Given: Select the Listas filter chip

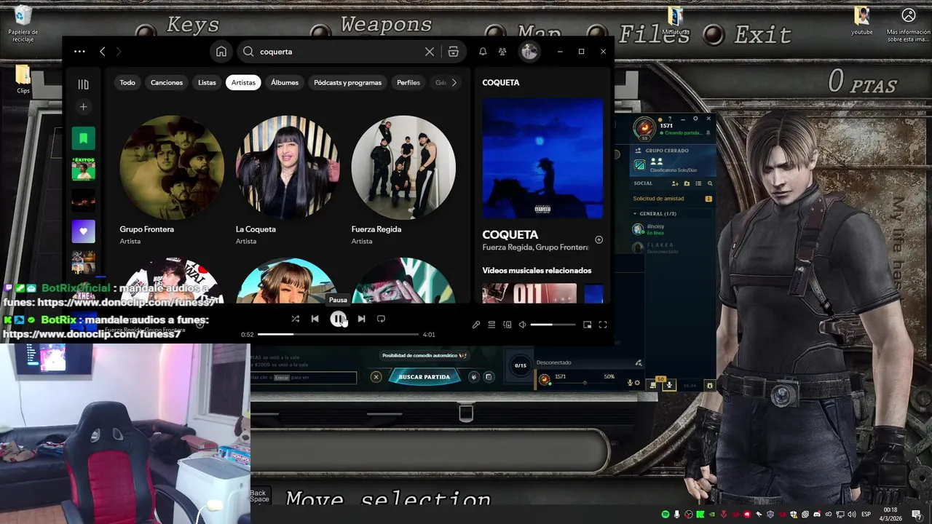Looking at the screenshot, I should click(x=207, y=82).
